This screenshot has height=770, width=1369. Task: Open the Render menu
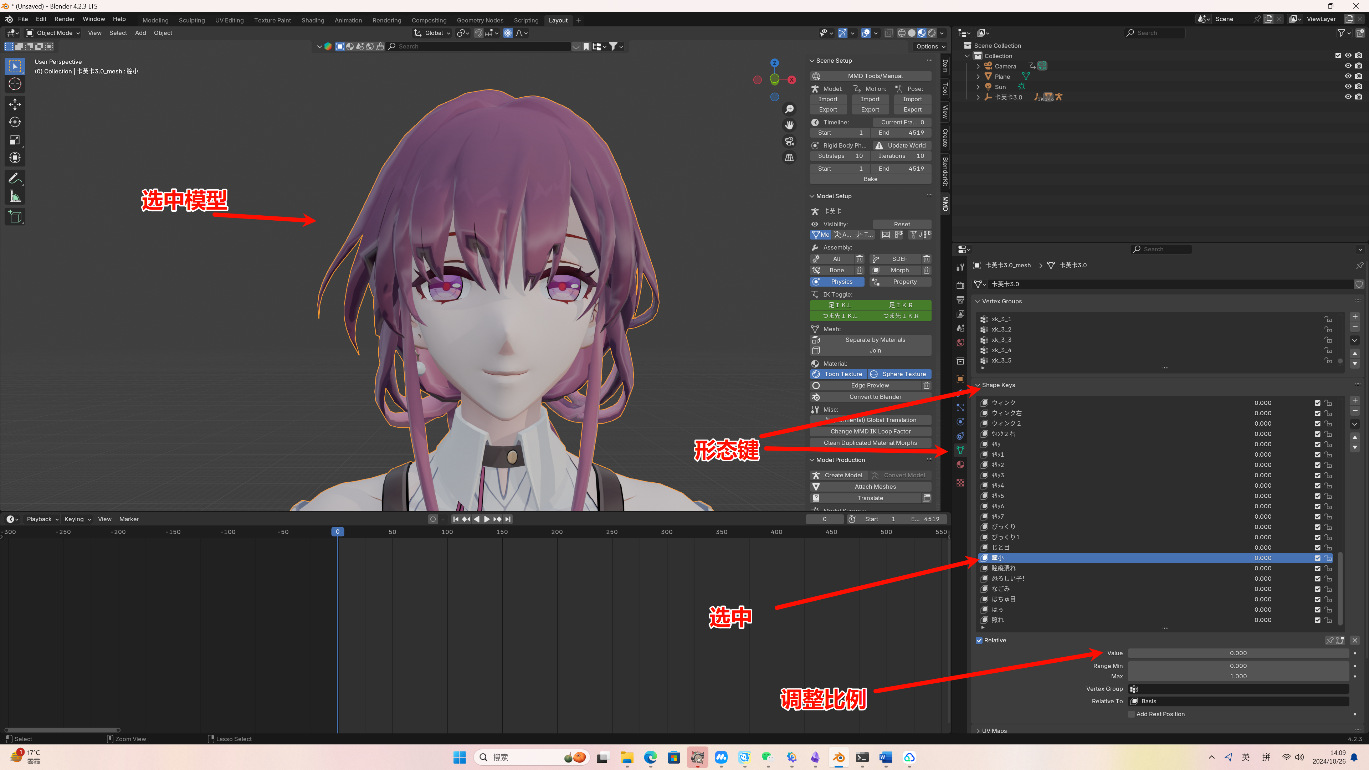click(64, 19)
